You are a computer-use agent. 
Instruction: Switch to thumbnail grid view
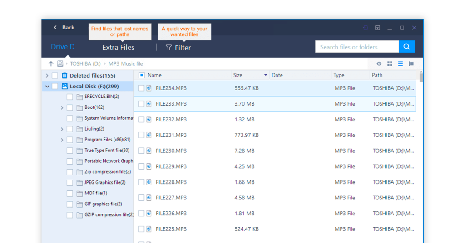pos(390,63)
